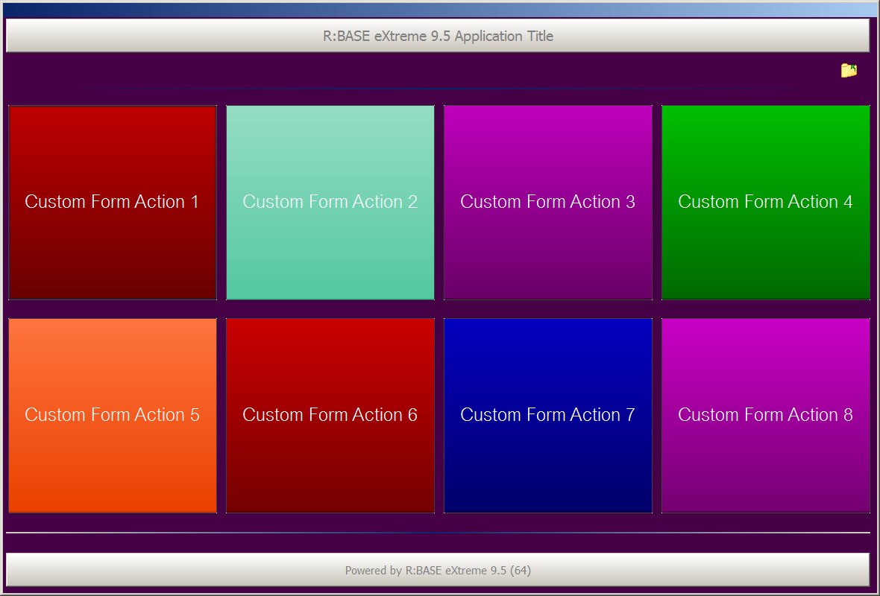This screenshot has height=596, width=880.
Task: Open Custom Form Action 5
Action: click(x=113, y=416)
